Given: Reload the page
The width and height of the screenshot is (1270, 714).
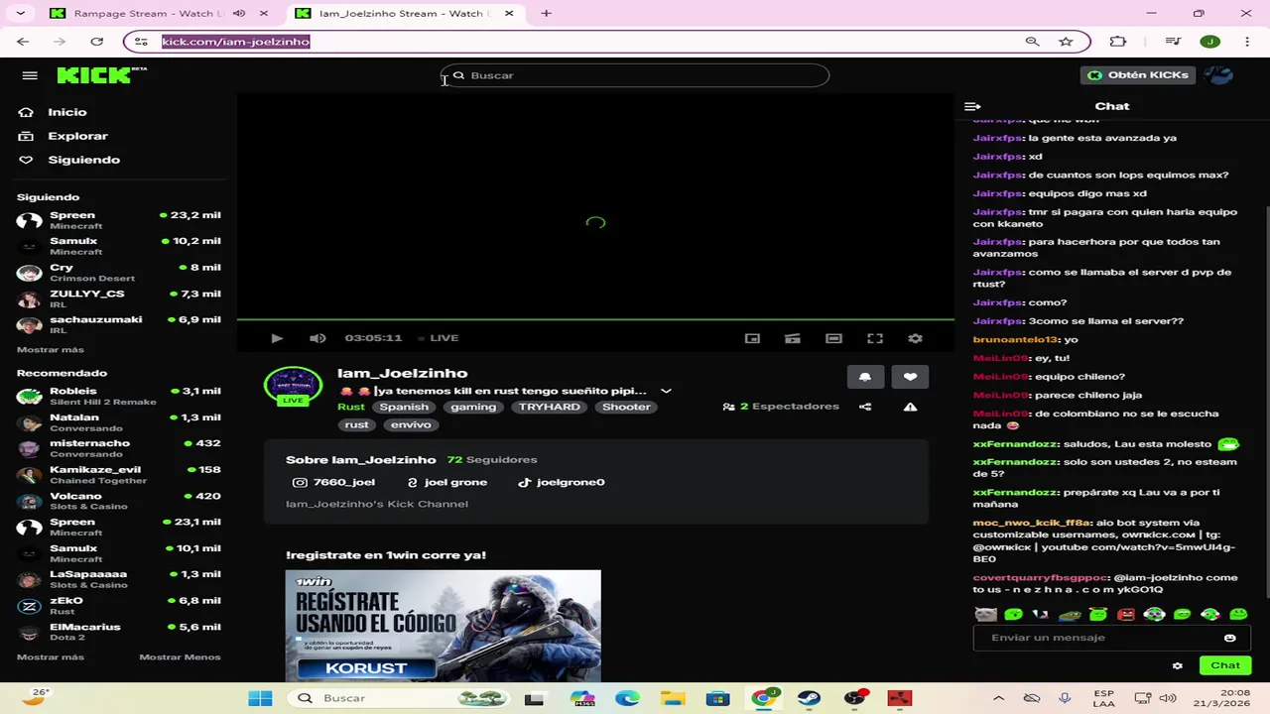Looking at the screenshot, I should [x=96, y=42].
